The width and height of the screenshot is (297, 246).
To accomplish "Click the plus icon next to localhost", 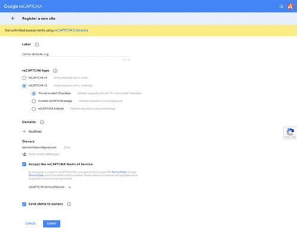I will coord(24,131).
